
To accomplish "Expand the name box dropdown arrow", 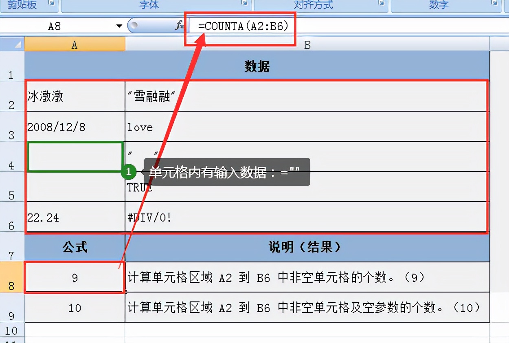I will pos(119,26).
